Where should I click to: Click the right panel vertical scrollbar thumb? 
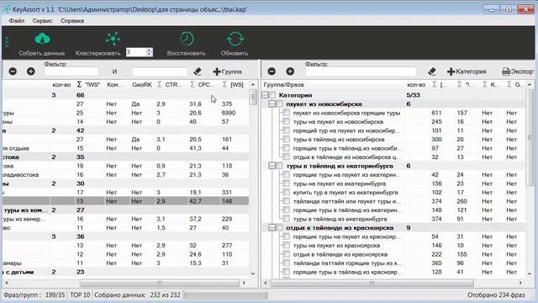point(530,138)
